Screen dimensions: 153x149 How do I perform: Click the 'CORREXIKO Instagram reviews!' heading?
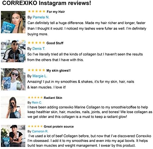click(x=46, y=3)
